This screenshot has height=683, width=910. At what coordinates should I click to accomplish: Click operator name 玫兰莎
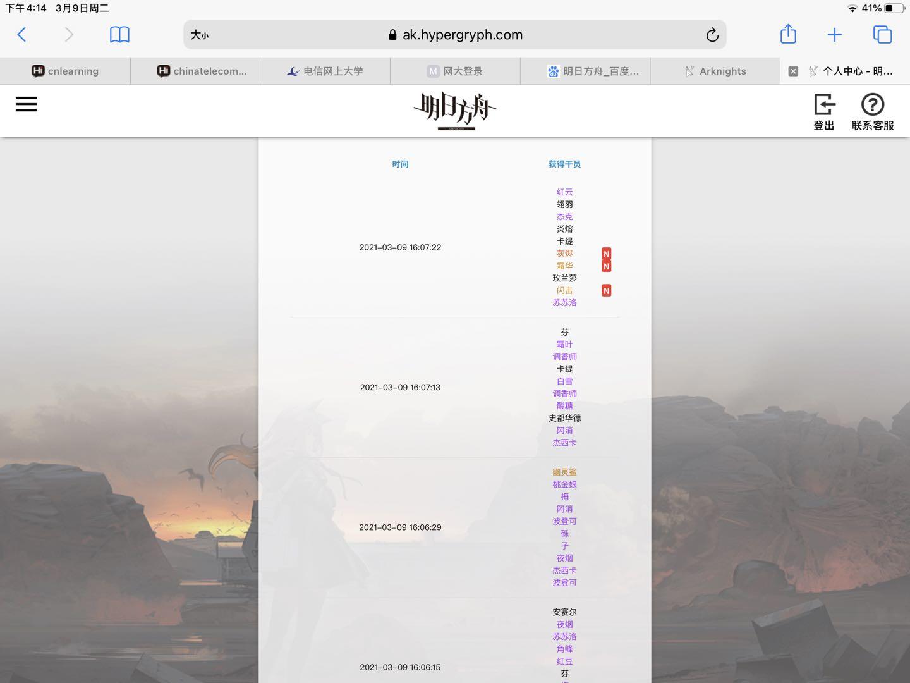[564, 278]
